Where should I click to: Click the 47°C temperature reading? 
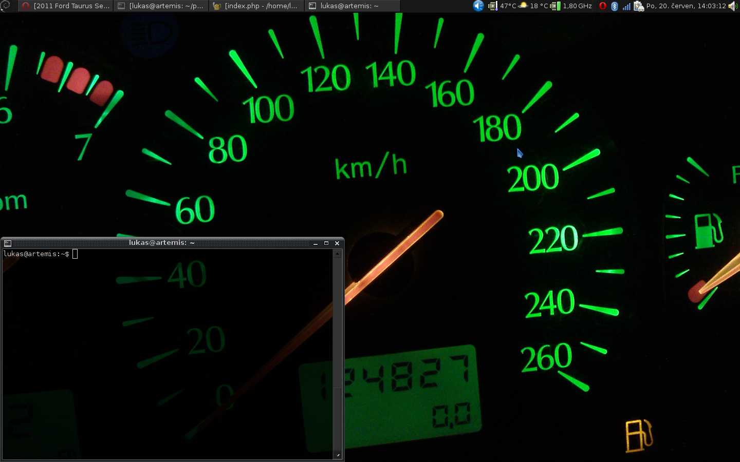(x=508, y=6)
